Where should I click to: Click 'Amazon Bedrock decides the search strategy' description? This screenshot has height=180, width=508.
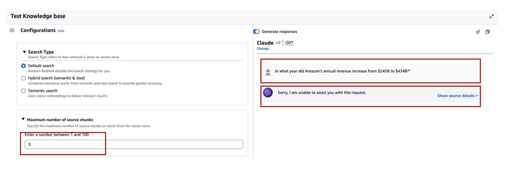click(69, 71)
